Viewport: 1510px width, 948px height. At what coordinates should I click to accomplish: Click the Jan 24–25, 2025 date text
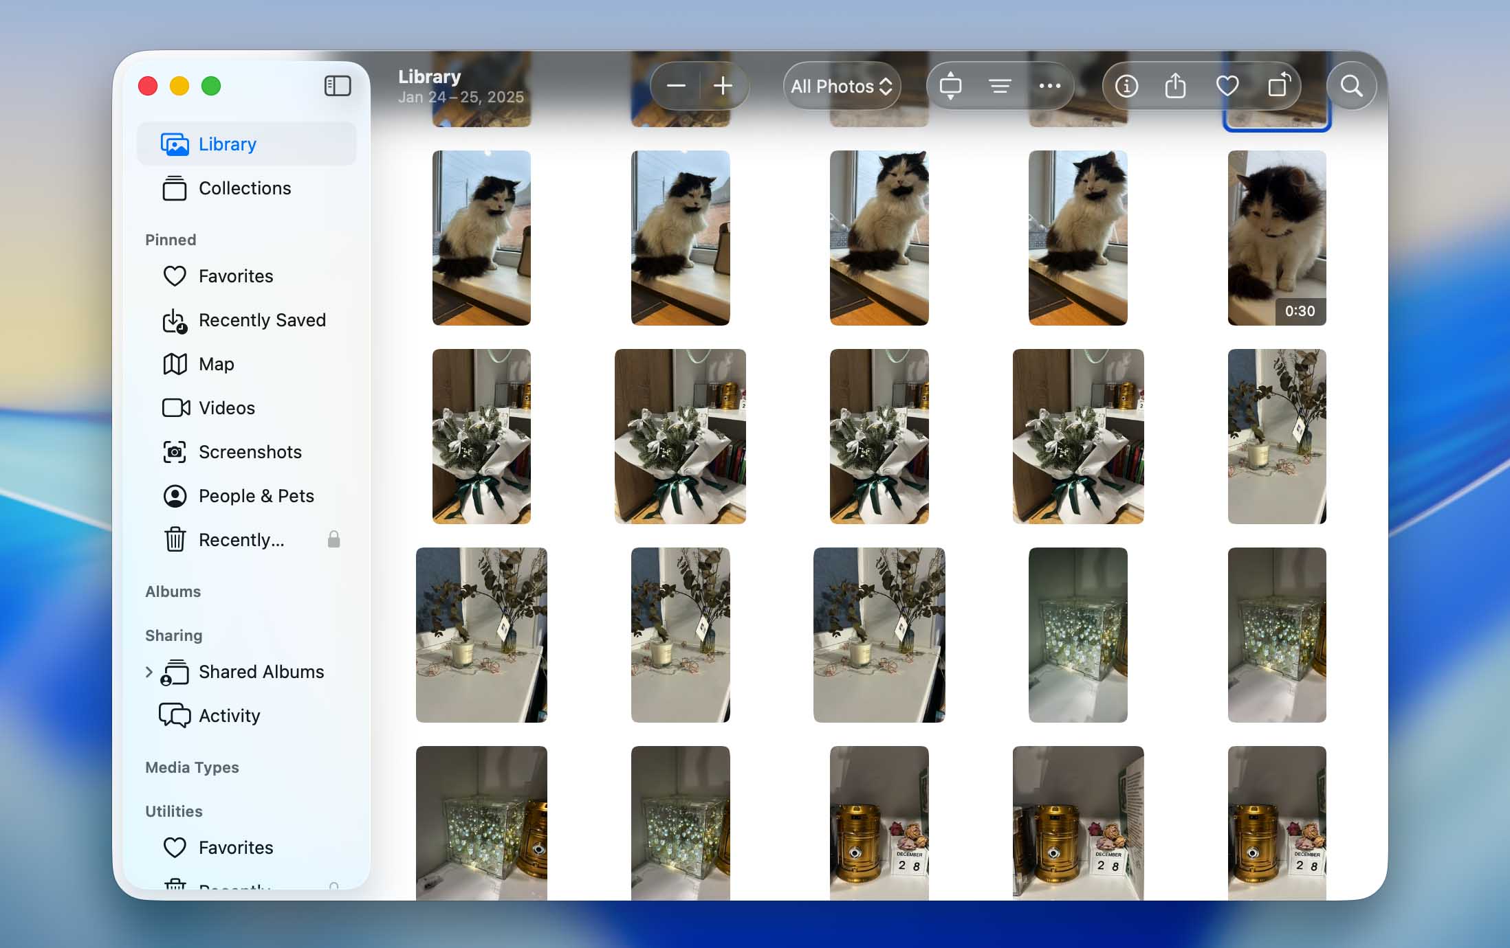point(461,97)
